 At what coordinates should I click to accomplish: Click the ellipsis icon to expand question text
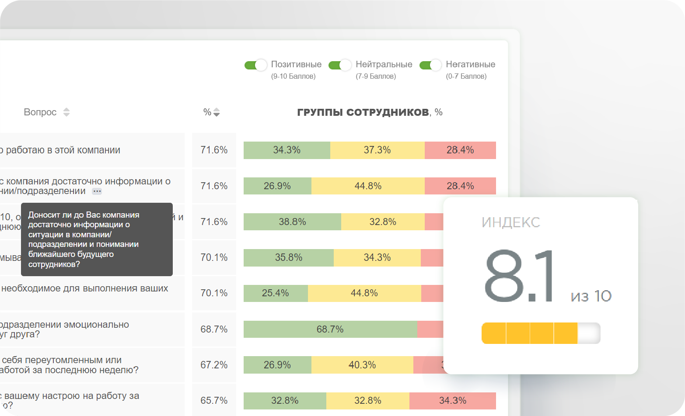coord(97,191)
